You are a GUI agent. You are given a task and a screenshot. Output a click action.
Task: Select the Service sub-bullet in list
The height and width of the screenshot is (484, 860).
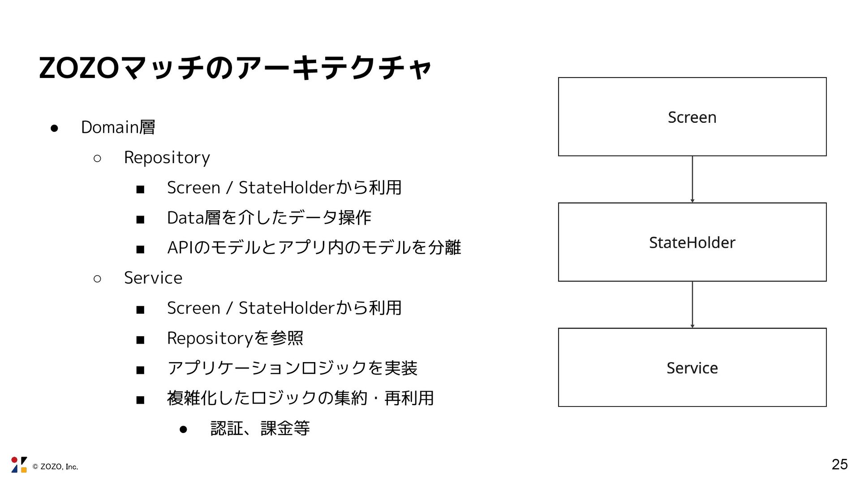(153, 278)
